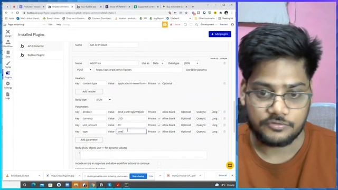Image resolution: width=338 pixels, height=190 pixels.
Task: Open the Development version dropdown
Action: tap(209, 25)
